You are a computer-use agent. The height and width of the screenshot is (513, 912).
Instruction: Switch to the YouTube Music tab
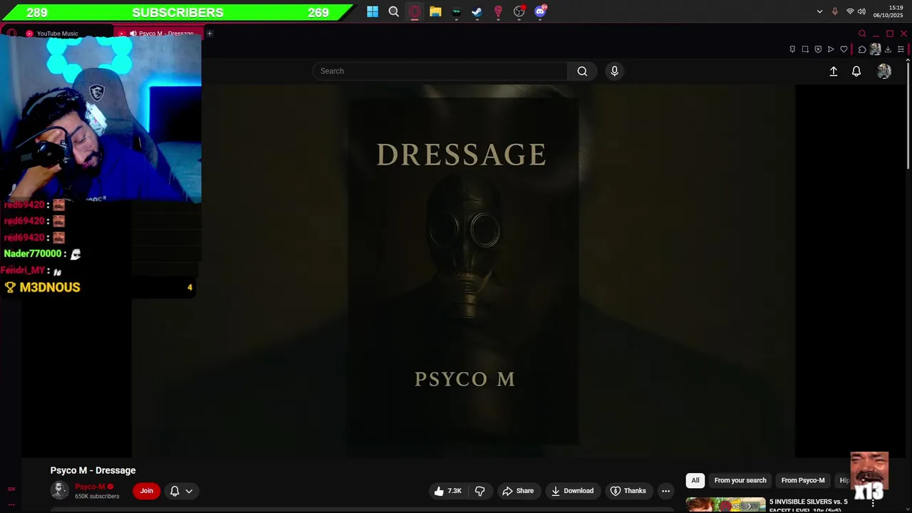click(57, 33)
